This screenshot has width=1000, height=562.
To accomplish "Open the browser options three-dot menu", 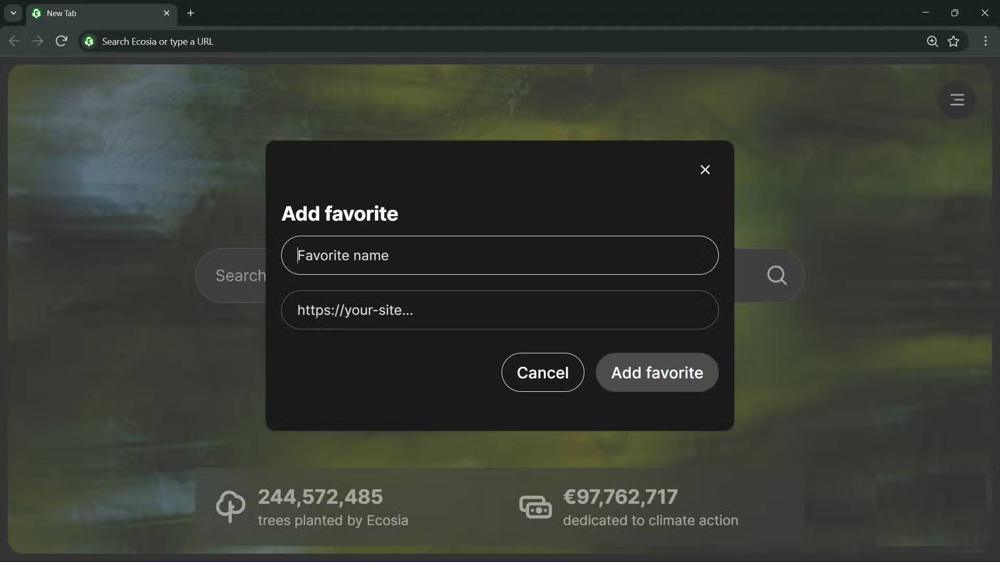I will point(986,41).
